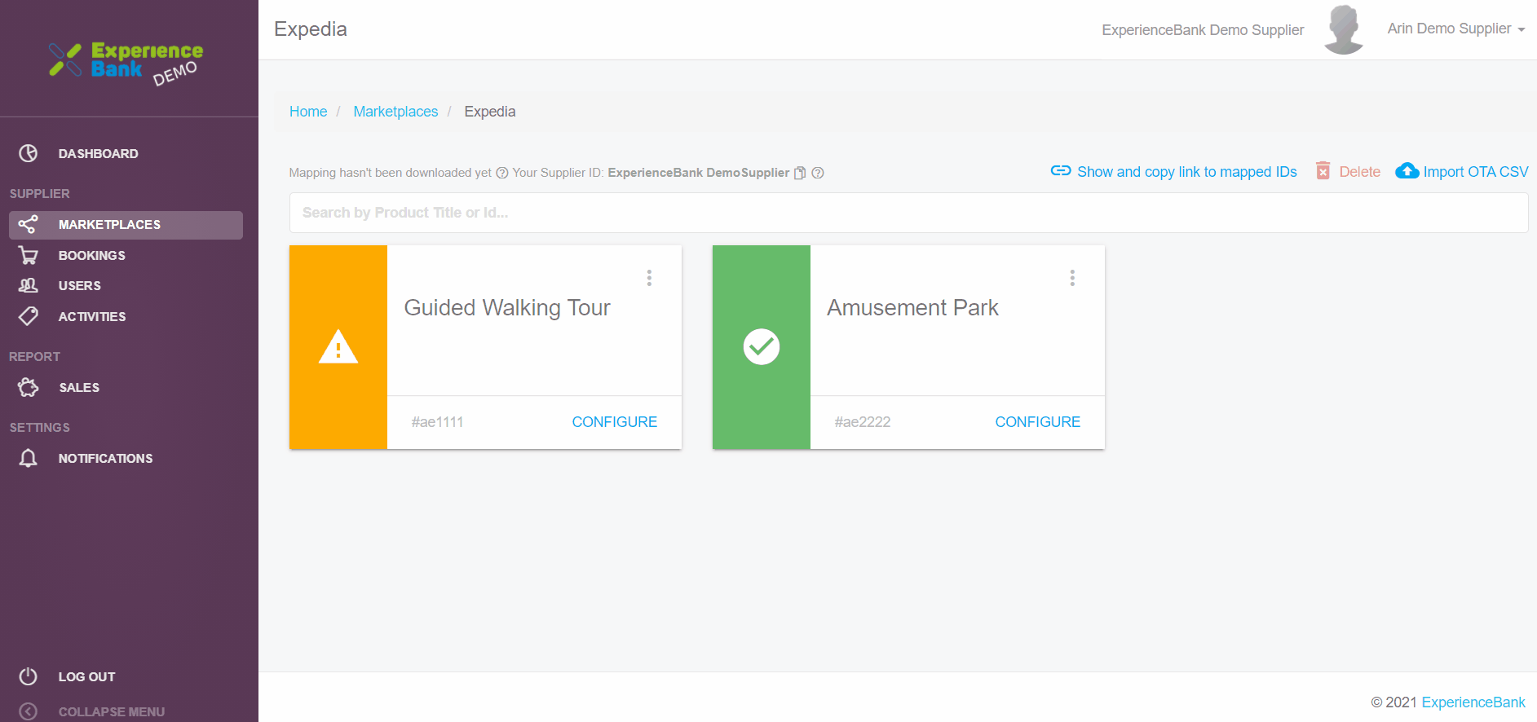This screenshot has height=722, width=1537.
Task: Click the Sales piggy bank icon
Action: click(x=29, y=387)
